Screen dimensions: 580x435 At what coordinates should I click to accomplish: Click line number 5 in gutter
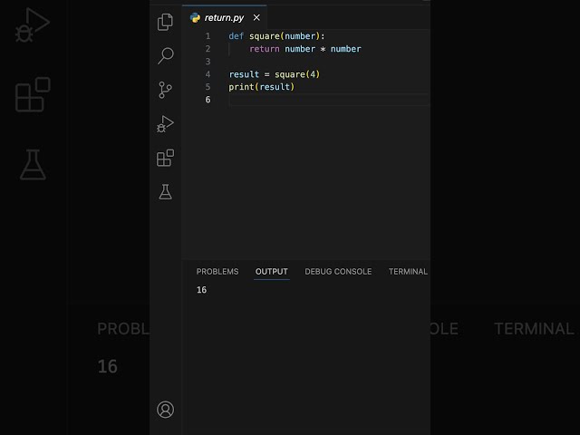[208, 87]
